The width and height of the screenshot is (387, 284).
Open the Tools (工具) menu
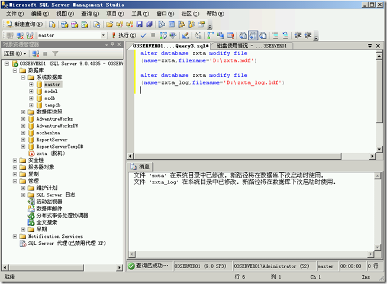(140, 14)
